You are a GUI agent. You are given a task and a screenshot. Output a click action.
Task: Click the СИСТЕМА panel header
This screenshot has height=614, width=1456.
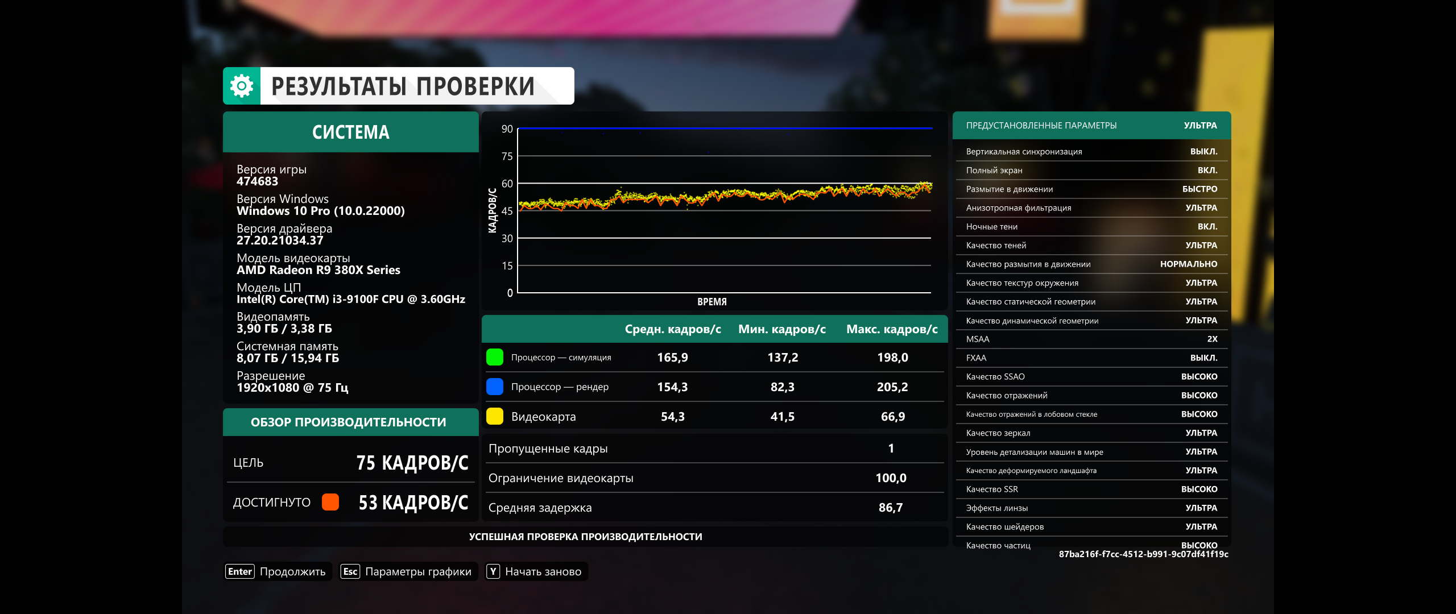350,132
